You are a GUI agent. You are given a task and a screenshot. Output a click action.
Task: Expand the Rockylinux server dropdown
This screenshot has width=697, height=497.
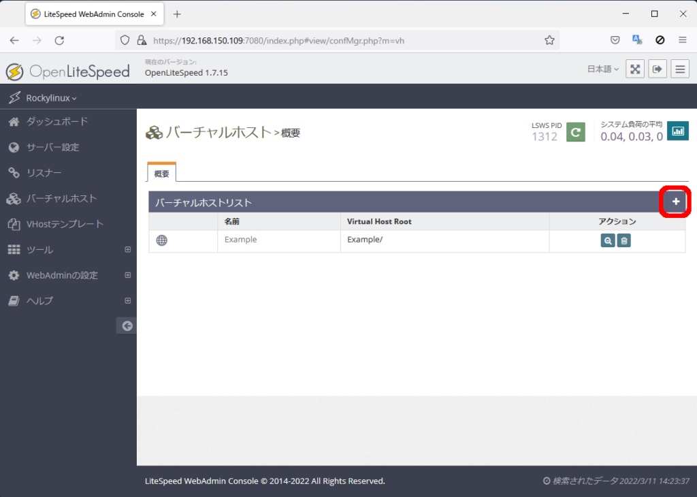(x=51, y=98)
